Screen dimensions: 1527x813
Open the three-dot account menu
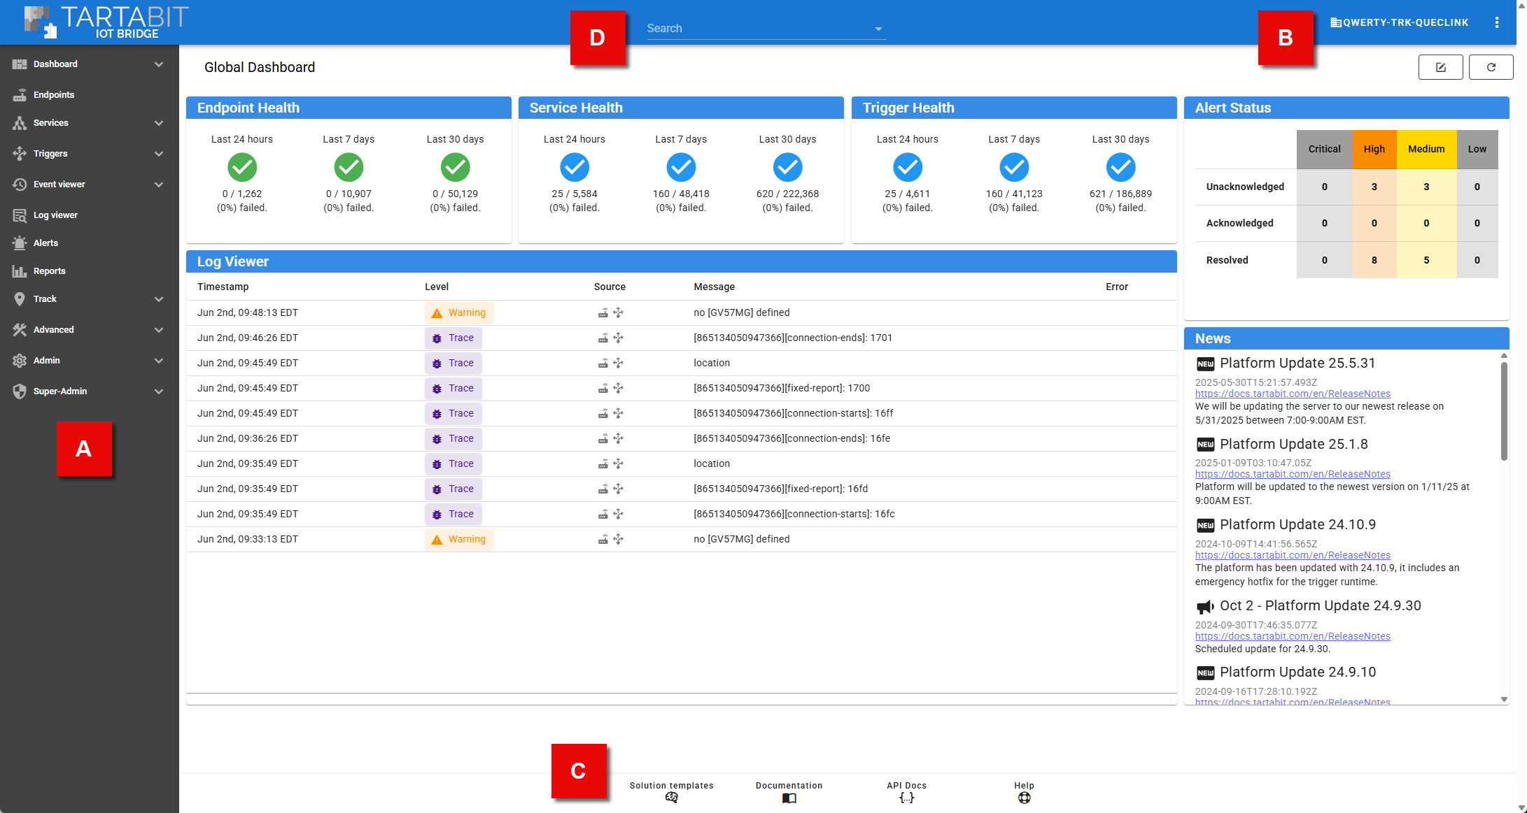pos(1497,22)
